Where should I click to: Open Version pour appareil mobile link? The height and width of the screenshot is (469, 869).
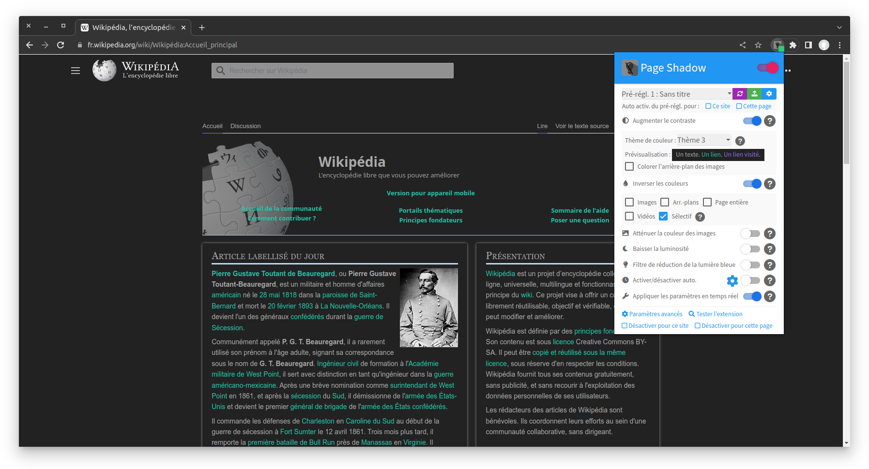tap(430, 193)
